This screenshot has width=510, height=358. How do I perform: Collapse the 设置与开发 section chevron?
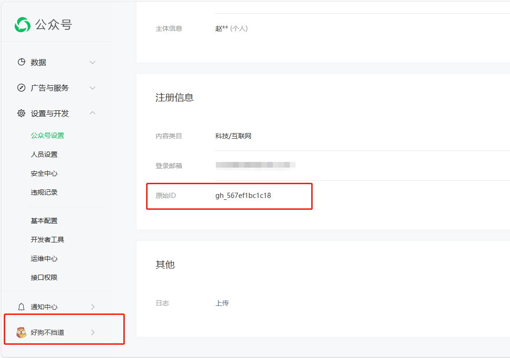(93, 113)
